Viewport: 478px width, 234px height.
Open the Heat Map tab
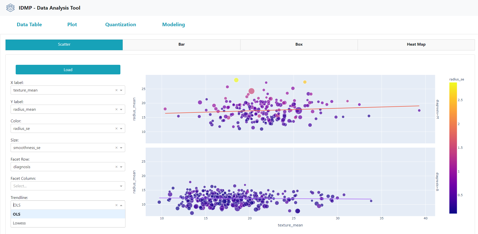(416, 44)
